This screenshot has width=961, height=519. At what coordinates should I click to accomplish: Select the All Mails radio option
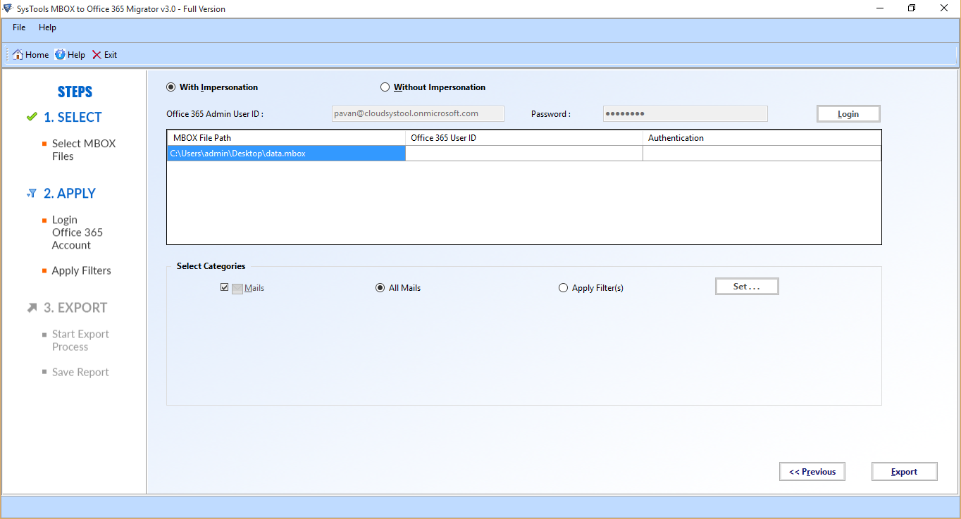tap(380, 287)
